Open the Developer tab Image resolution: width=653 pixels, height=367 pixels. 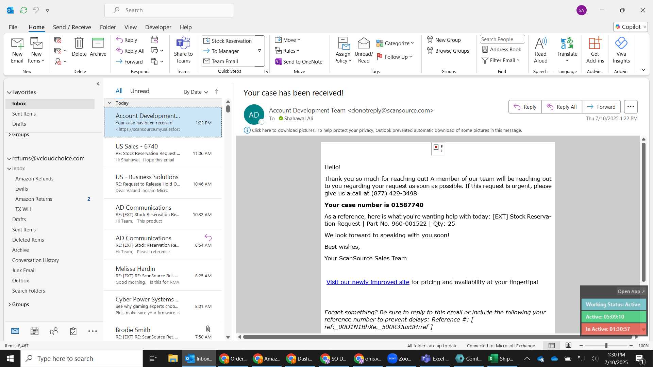click(158, 27)
